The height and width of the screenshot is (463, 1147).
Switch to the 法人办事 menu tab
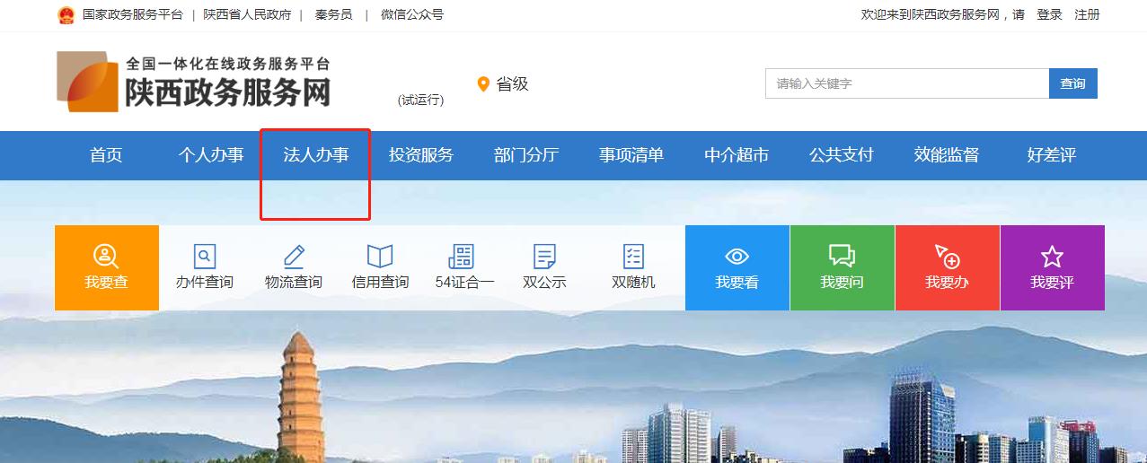316,155
